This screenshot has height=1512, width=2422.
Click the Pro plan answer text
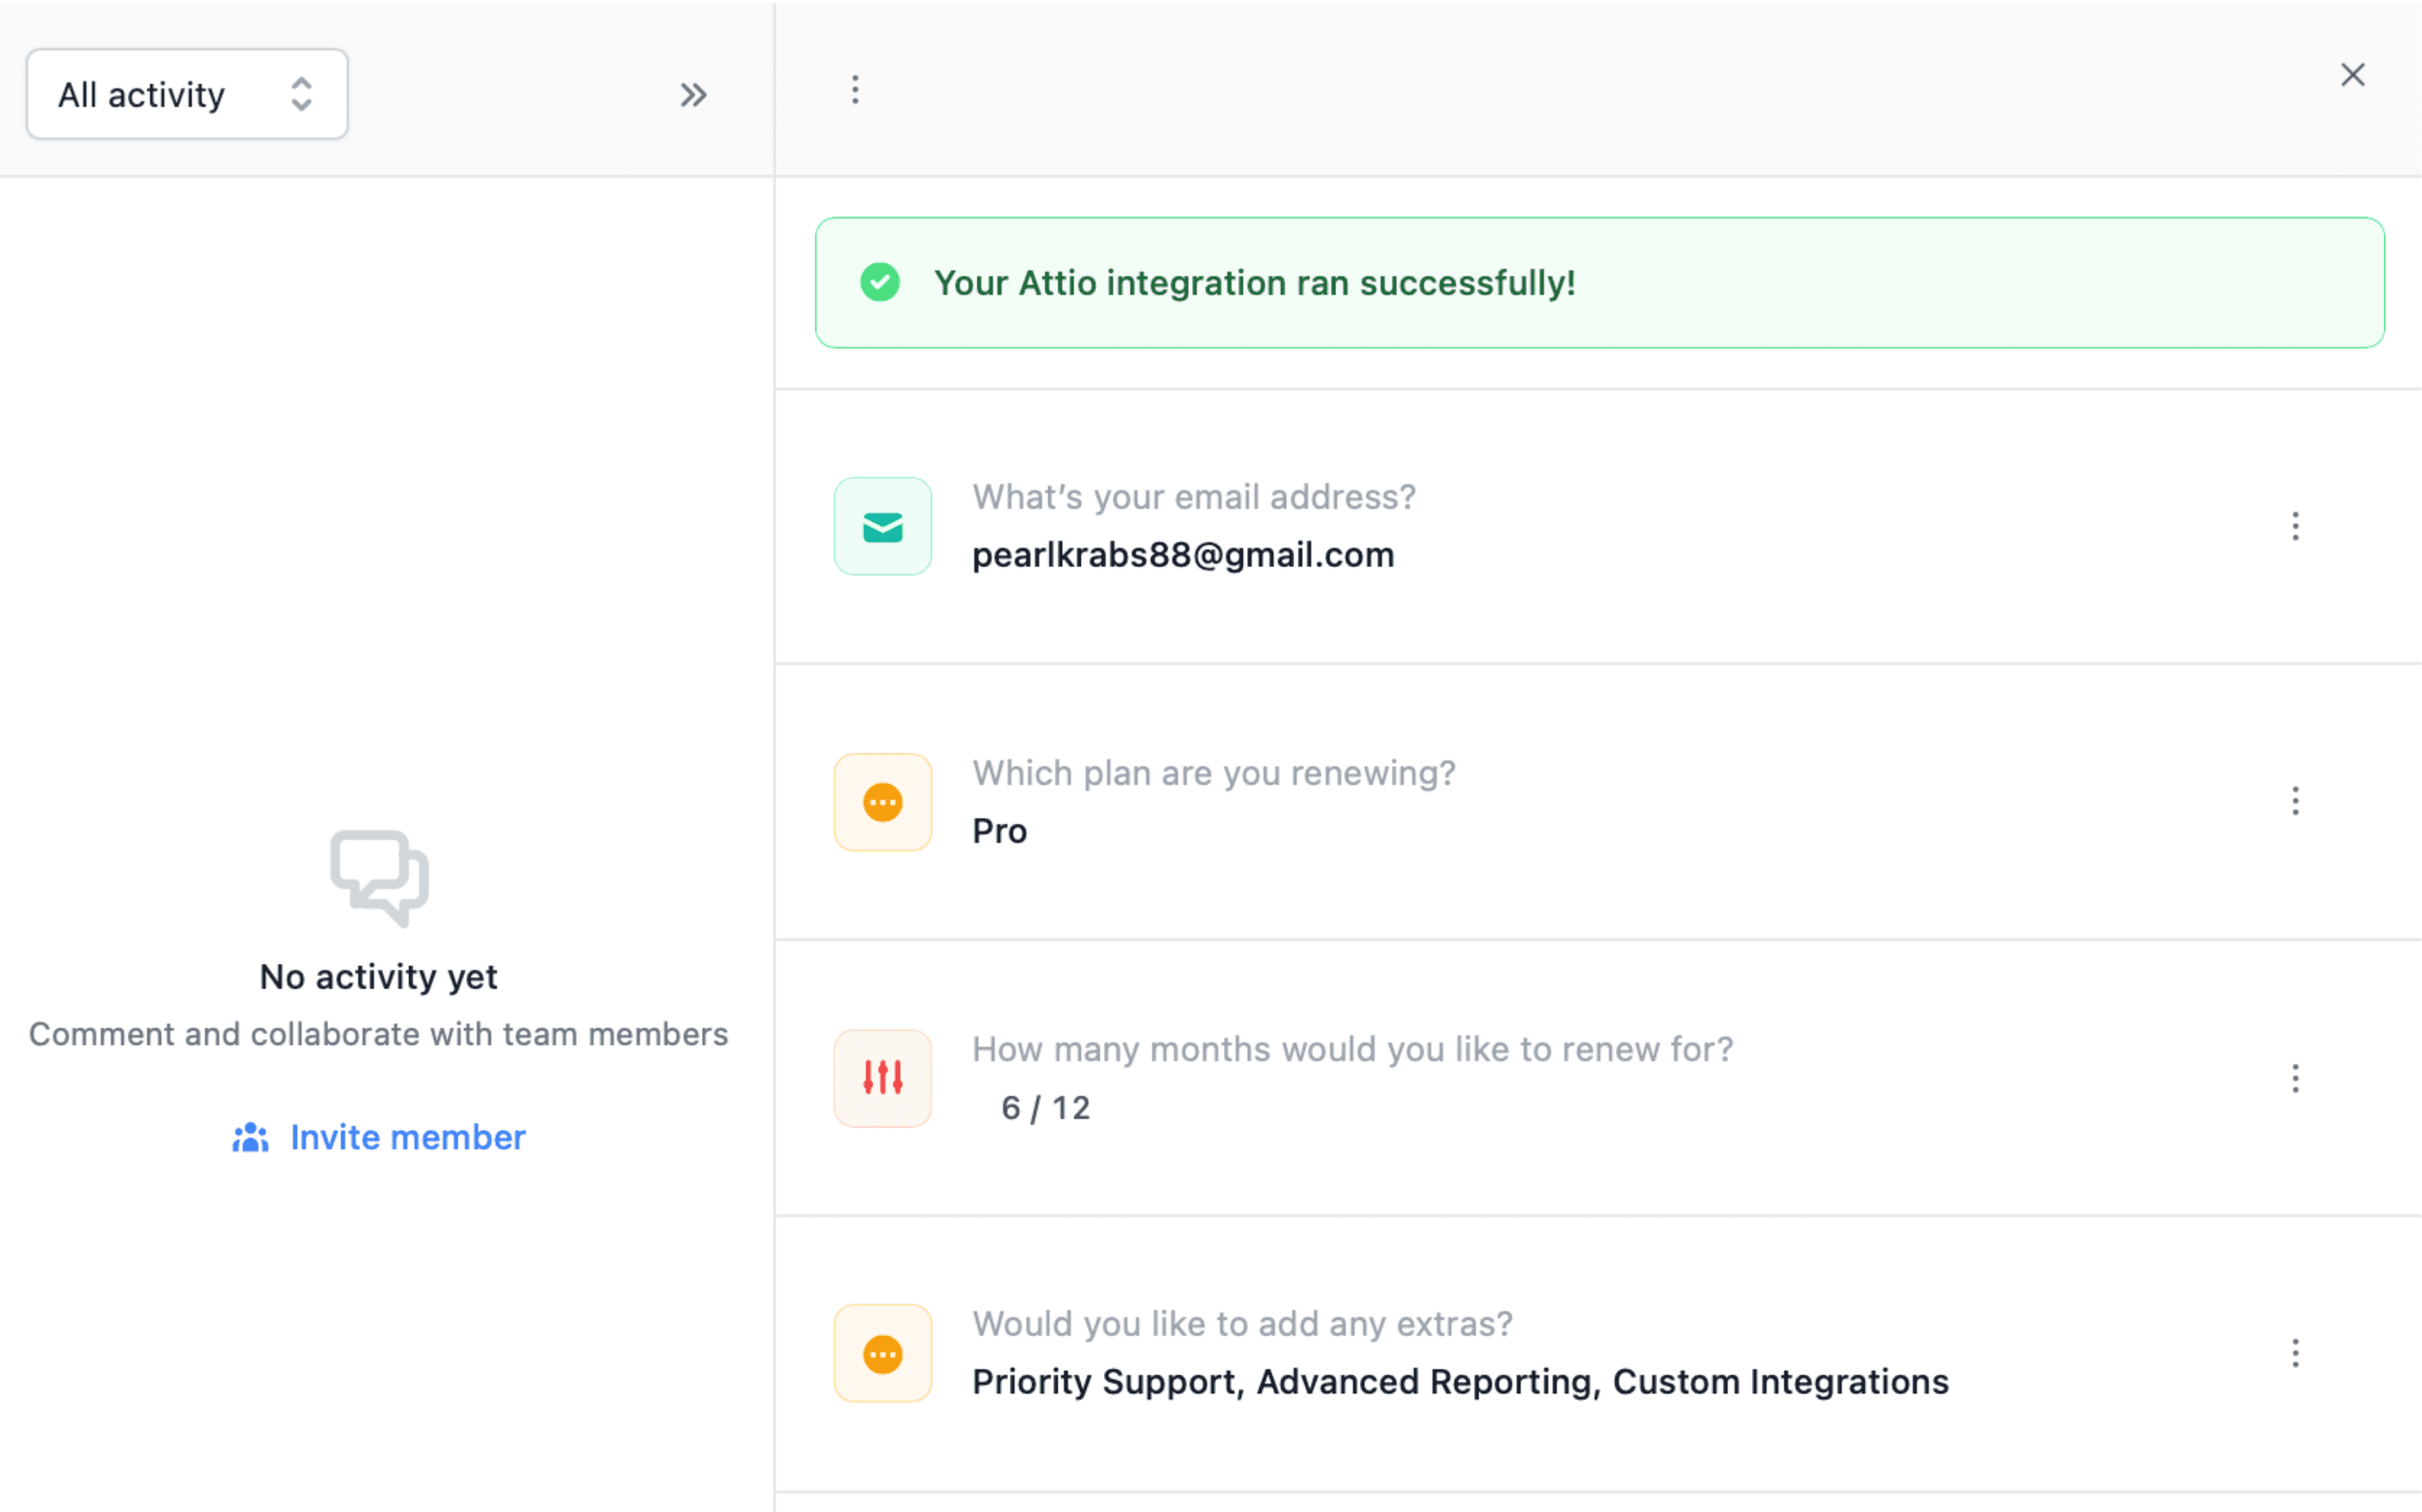(999, 831)
